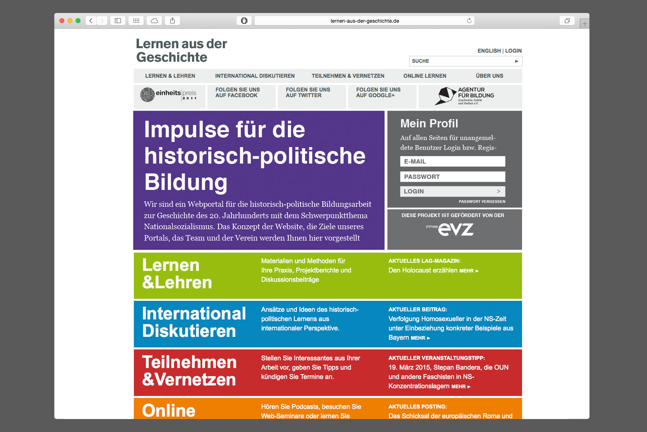This screenshot has width=647, height=432.
Task: Click the iCloud tabs icon
Action: (154, 21)
